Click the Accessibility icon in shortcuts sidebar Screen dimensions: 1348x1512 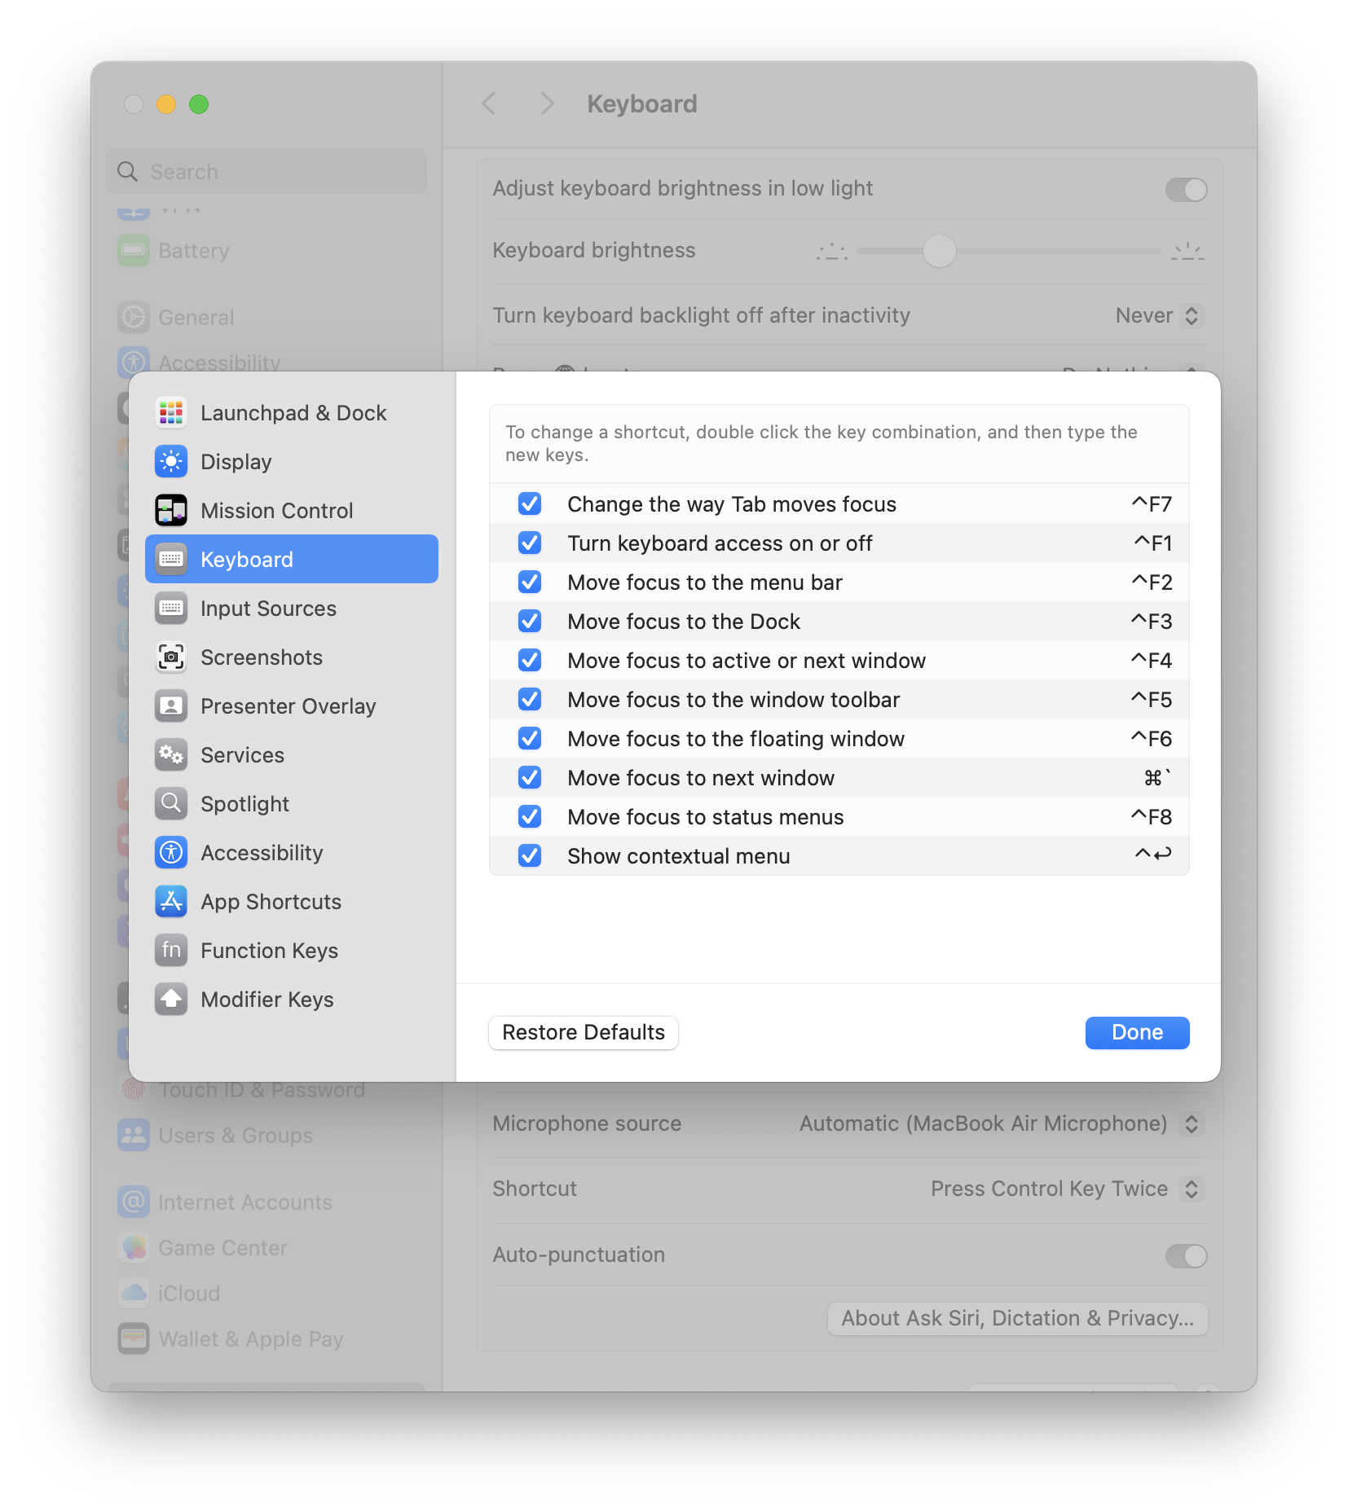pos(171,853)
